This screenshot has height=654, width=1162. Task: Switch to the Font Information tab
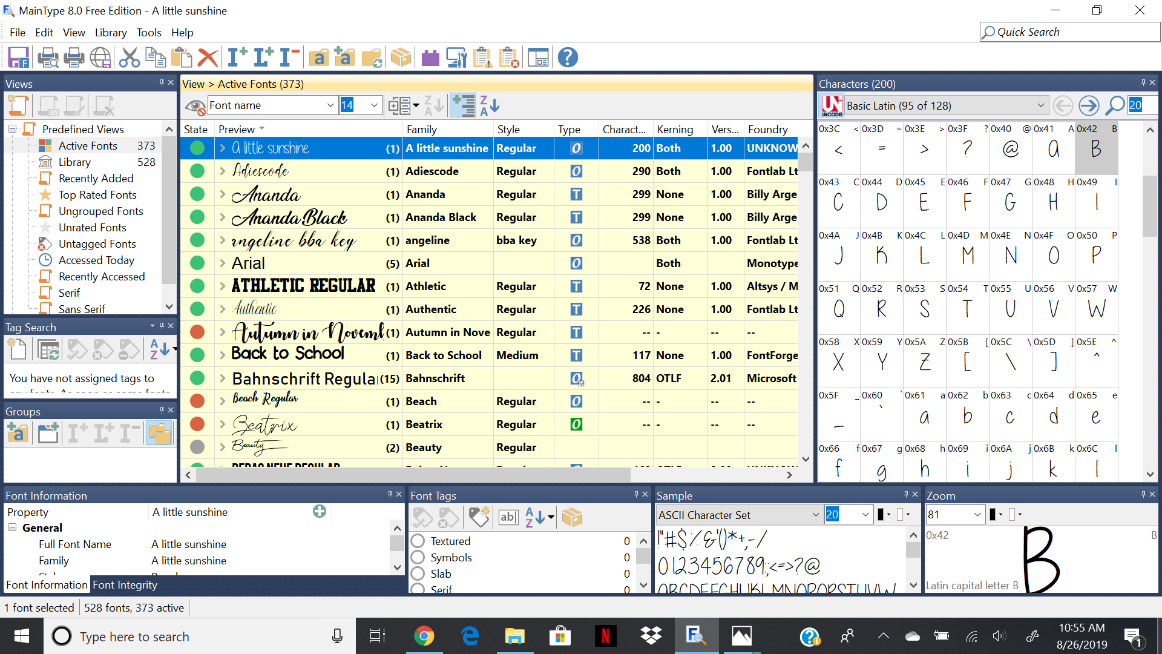pos(47,584)
